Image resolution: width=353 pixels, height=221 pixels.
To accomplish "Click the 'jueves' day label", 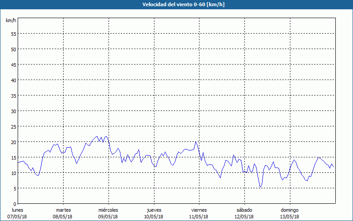I will click(154, 210).
